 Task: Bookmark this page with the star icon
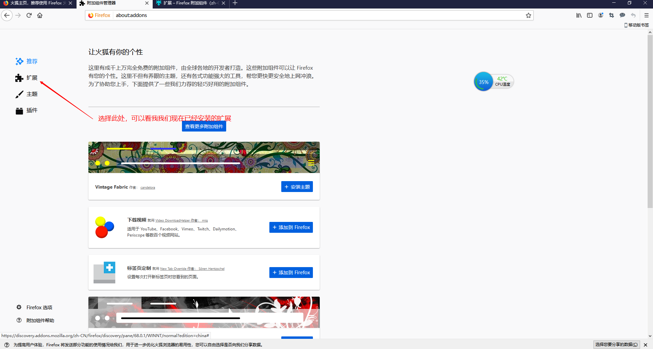pos(528,15)
